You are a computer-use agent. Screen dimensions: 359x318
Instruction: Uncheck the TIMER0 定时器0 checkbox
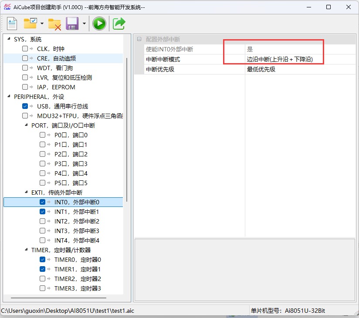[x=42, y=259]
